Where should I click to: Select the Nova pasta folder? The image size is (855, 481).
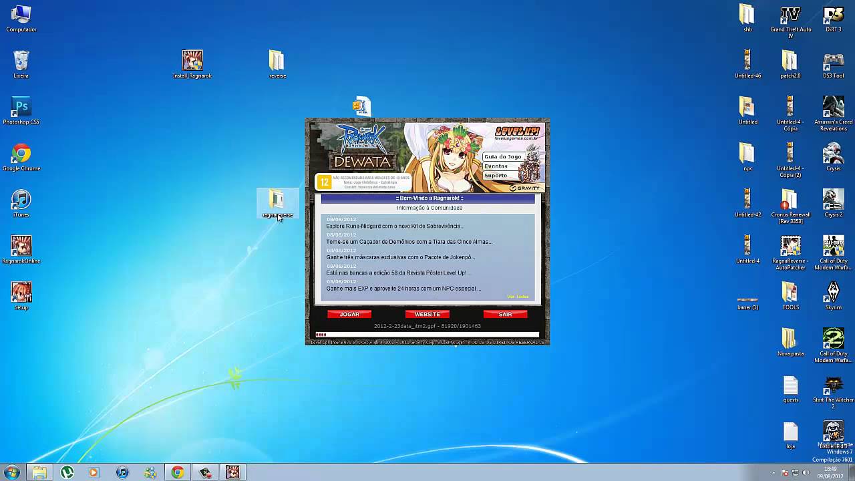pyautogui.click(x=790, y=342)
